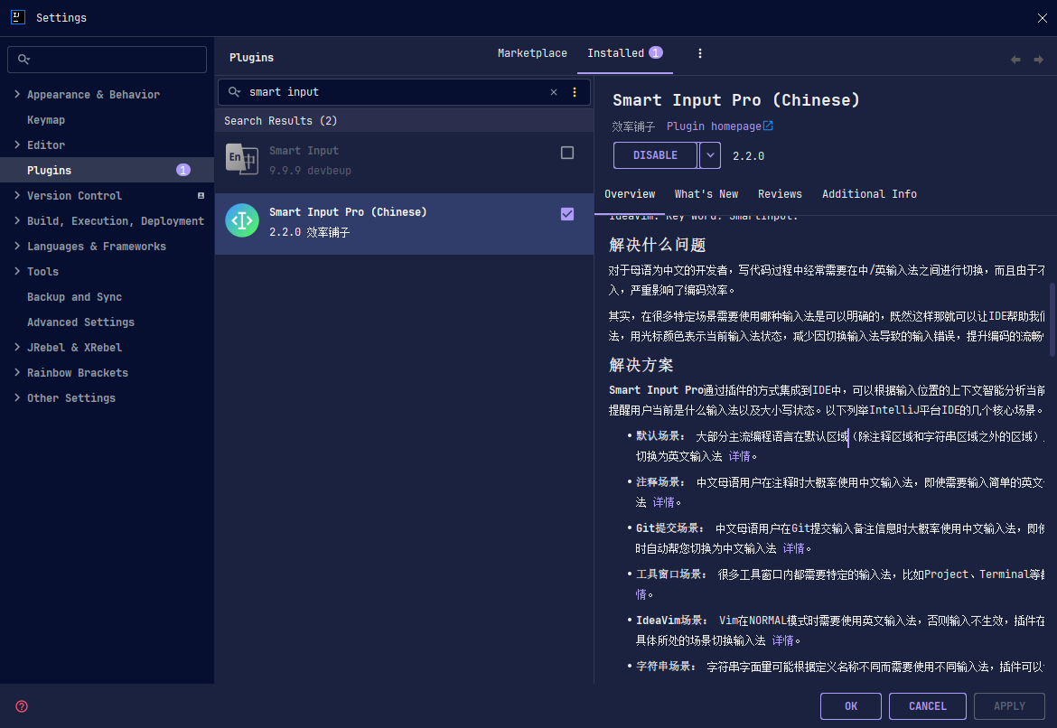Expand Build, Execution, Deployment
This screenshot has height=728, width=1057.
pyautogui.click(x=17, y=221)
